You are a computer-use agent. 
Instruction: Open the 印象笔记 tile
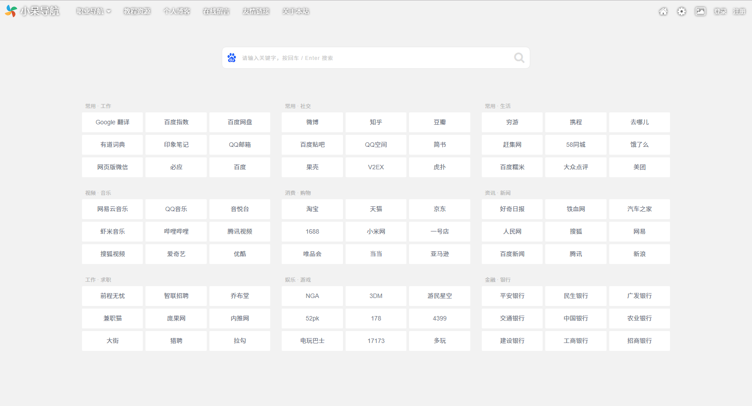[x=176, y=145]
